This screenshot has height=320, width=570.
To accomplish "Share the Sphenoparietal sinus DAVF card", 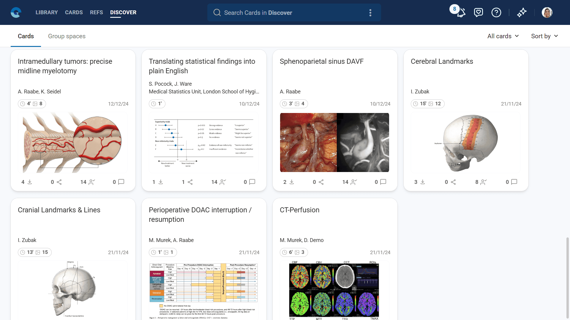I will click(321, 182).
